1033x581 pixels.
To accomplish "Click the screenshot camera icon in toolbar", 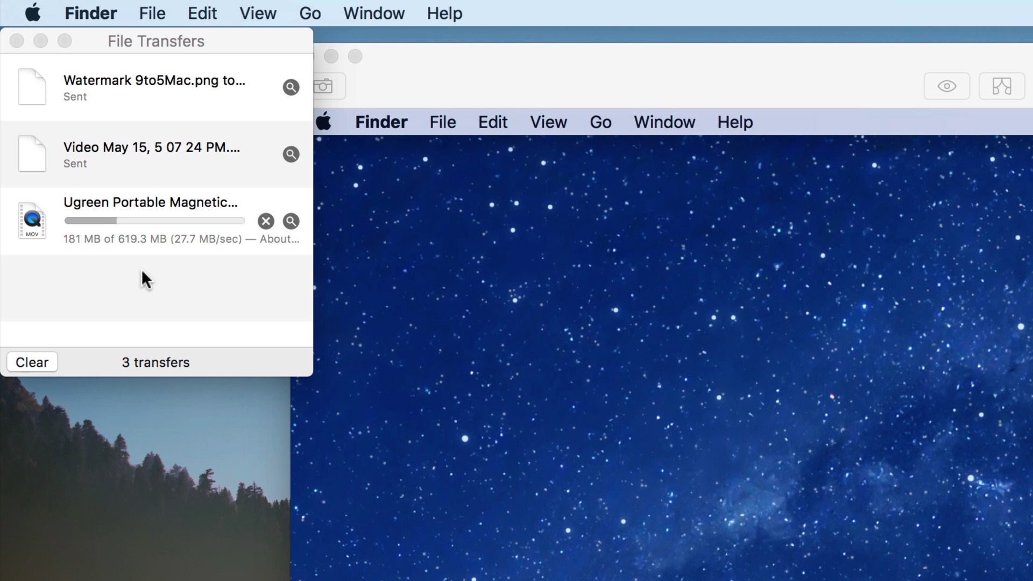I will [x=323, y=86].
